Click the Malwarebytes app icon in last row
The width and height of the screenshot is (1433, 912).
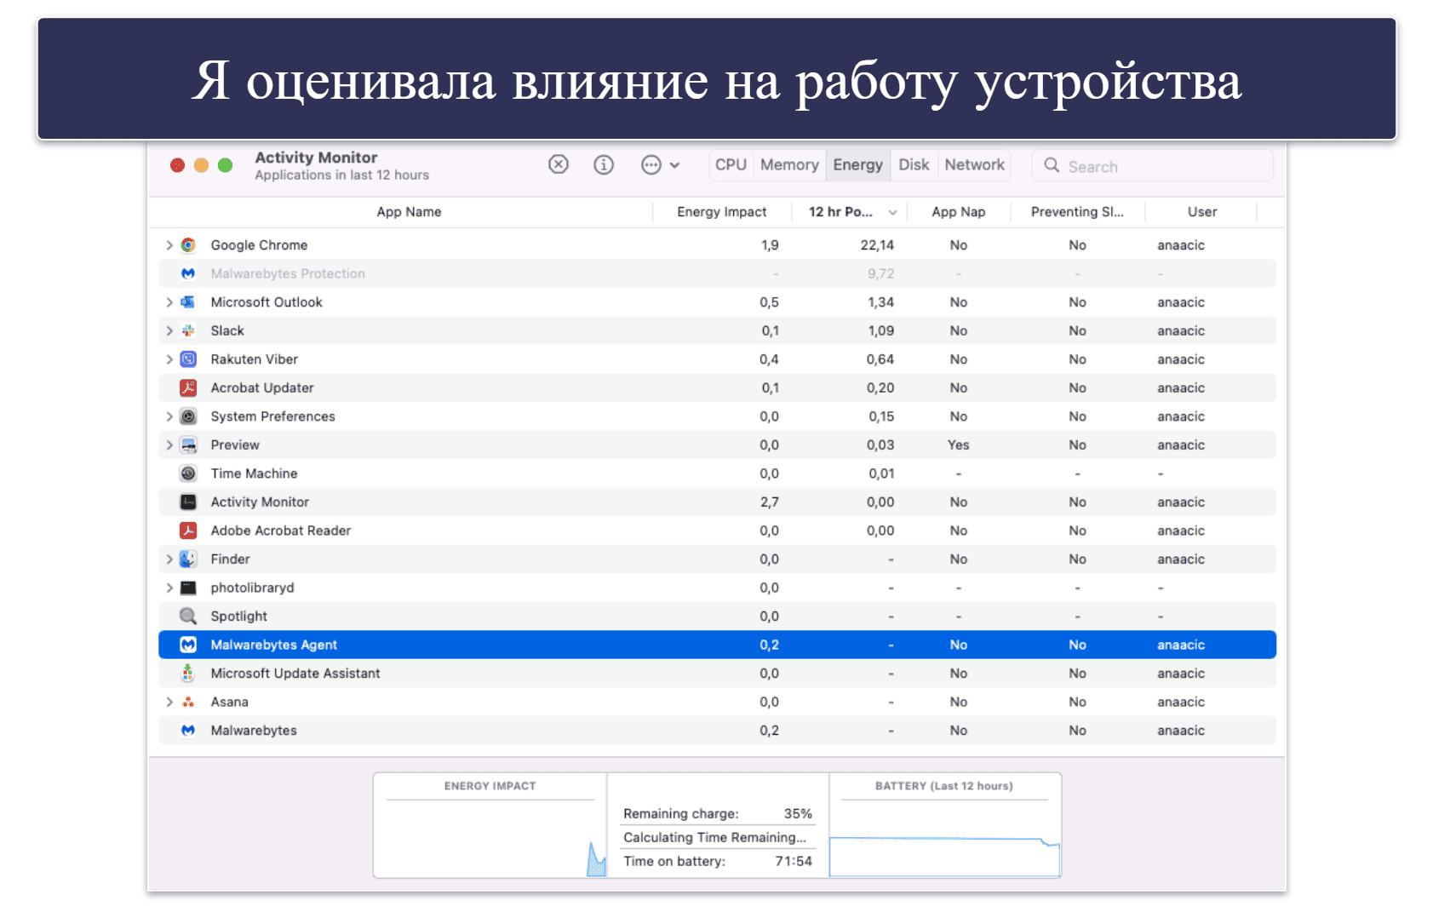[188, 731]
